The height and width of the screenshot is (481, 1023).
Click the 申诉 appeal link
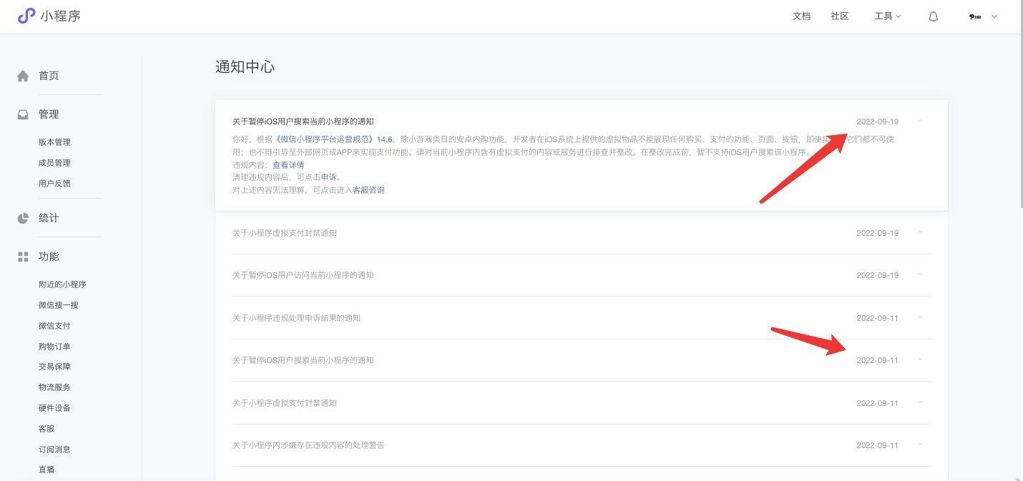[x=328, y=177]
